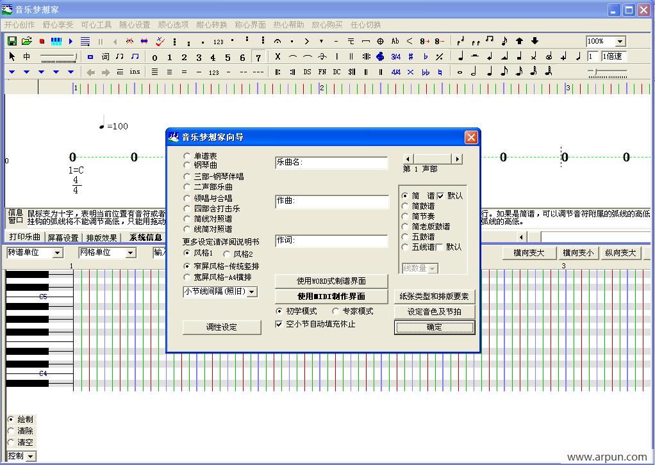Expand the 100% zoom dropdown
This screenshot has height=465, width=655.
[x=620, y=41]
